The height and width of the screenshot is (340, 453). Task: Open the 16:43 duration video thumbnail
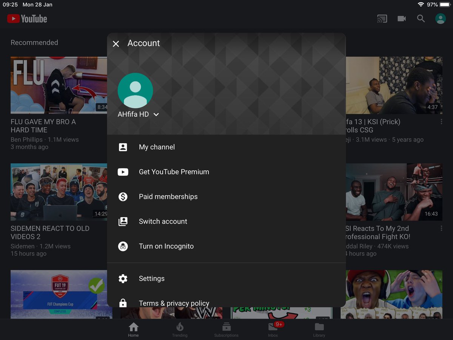click(394, 192)
